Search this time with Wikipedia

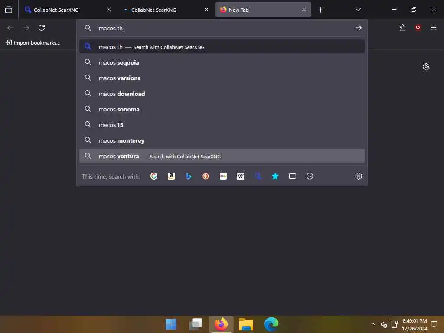[240, 176]
